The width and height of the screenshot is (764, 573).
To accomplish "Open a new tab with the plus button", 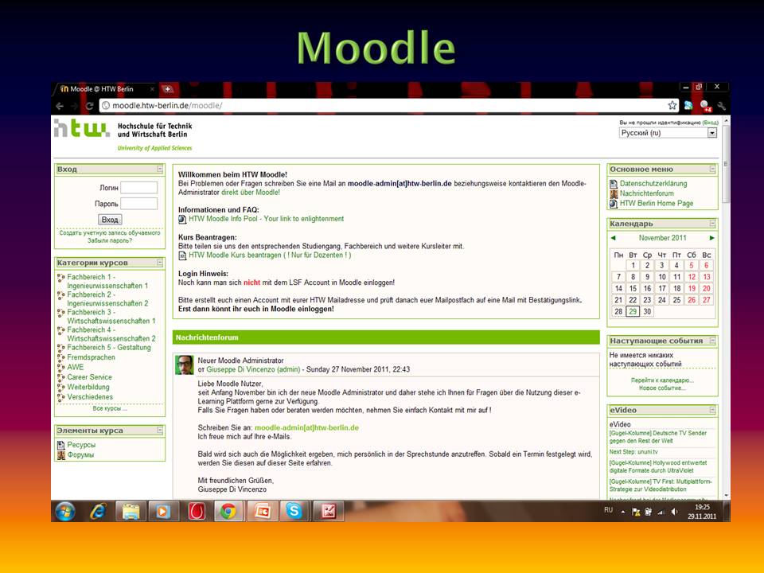I will pos(167,89).
